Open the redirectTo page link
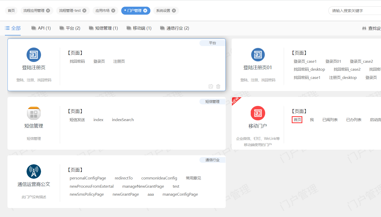This screenshot has height=217, width=381. (x=124, y=178)
